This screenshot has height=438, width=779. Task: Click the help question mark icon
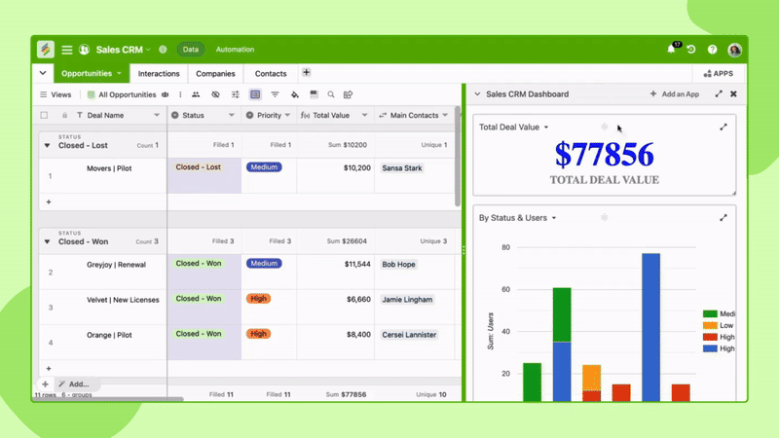point(713,50)
